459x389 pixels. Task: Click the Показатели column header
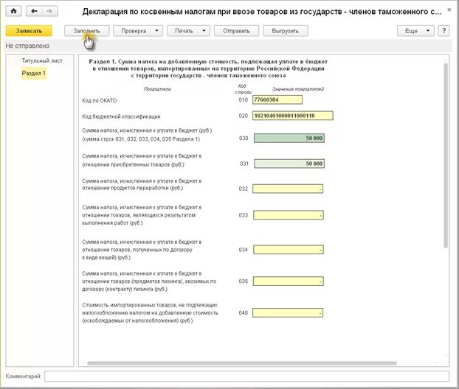pyautogui.click(x=157, y=89)
